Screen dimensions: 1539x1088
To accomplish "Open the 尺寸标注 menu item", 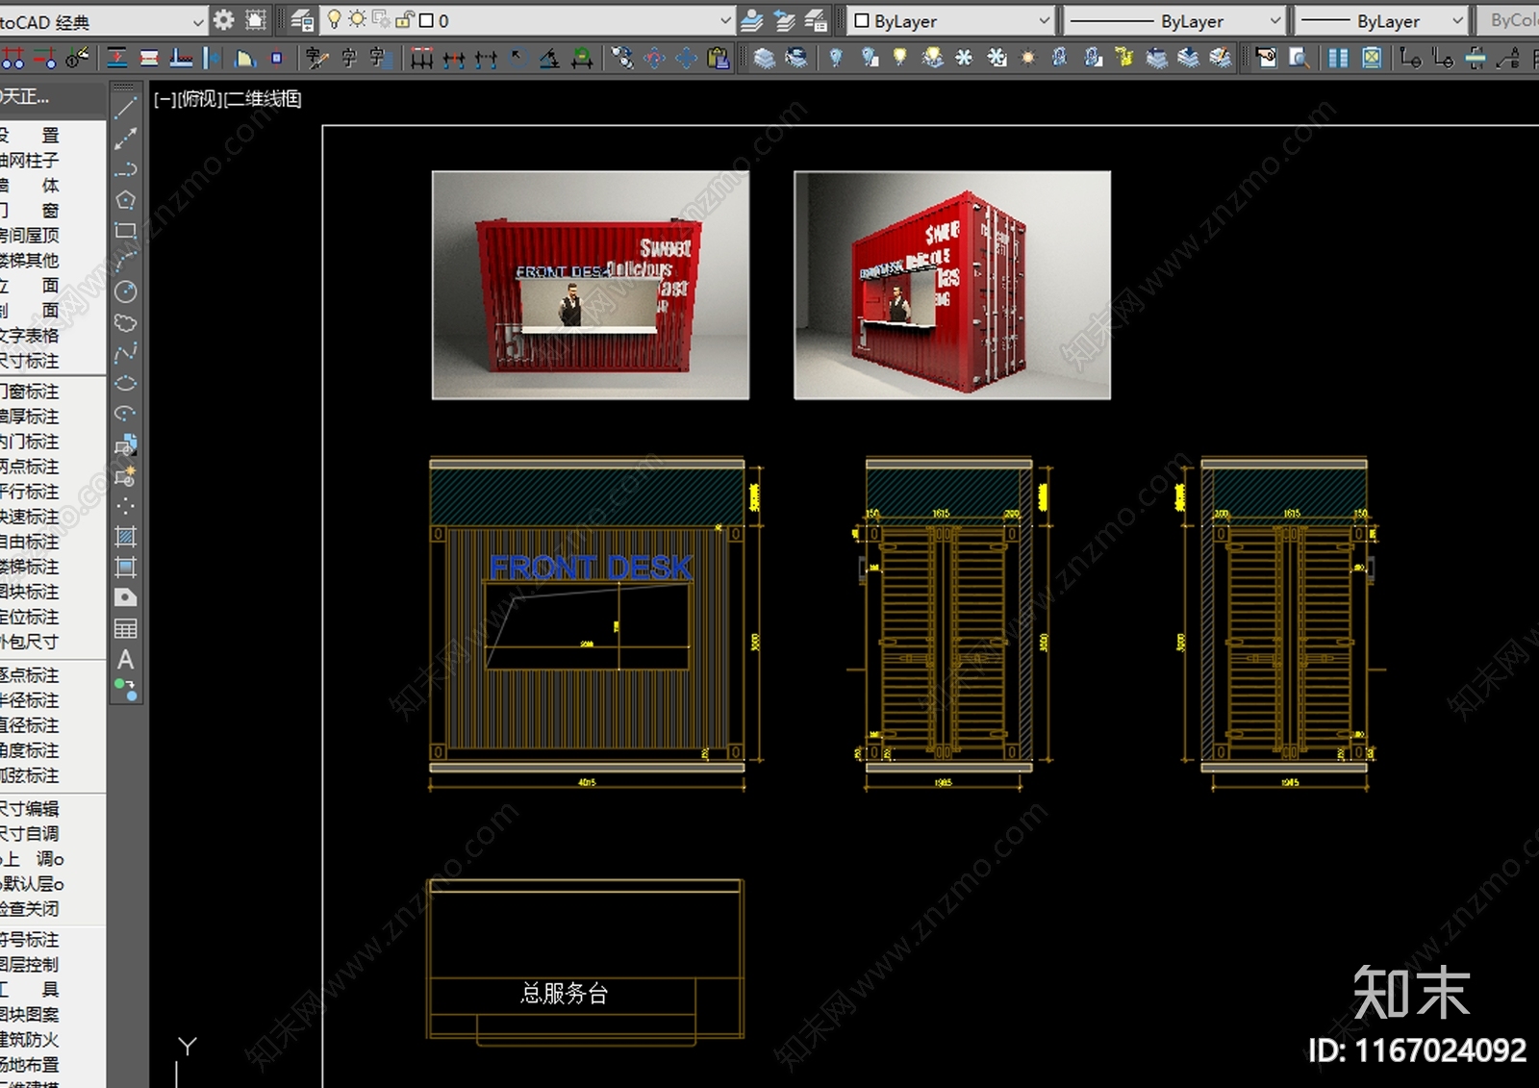I will tap(30, 361).
